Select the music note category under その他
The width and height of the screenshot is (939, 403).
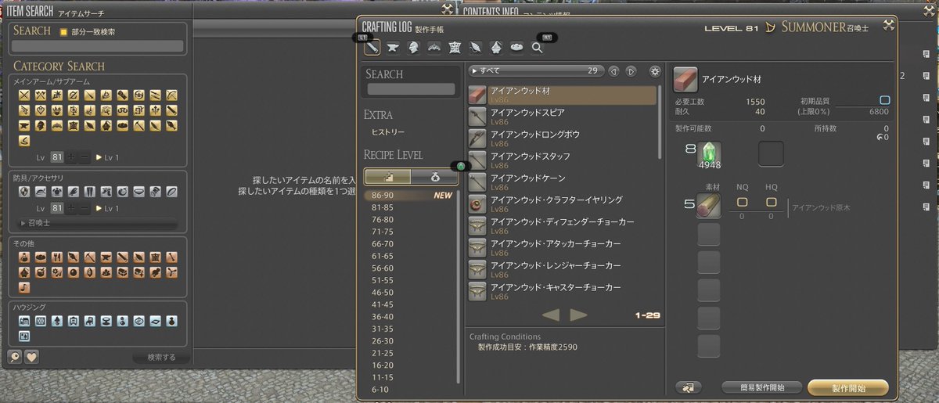pyautogui.click(x=23, y=288)
